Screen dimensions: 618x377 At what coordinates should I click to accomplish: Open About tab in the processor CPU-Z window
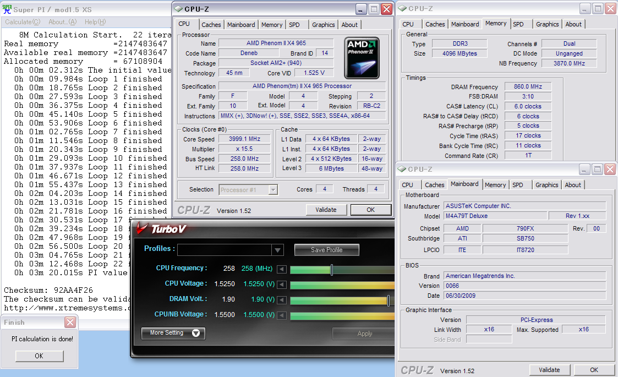tap(349, 25)
